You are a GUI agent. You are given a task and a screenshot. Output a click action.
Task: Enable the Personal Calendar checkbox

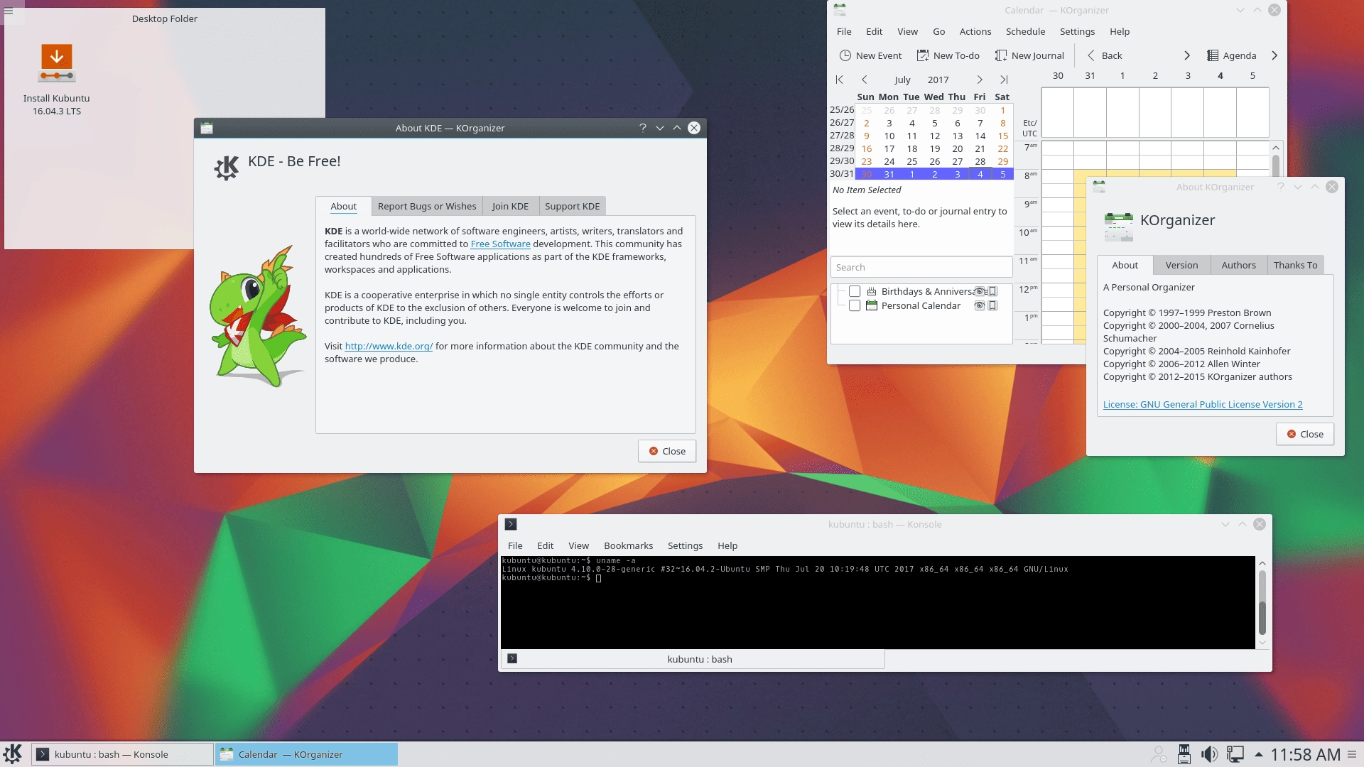(x=855, y=305)
